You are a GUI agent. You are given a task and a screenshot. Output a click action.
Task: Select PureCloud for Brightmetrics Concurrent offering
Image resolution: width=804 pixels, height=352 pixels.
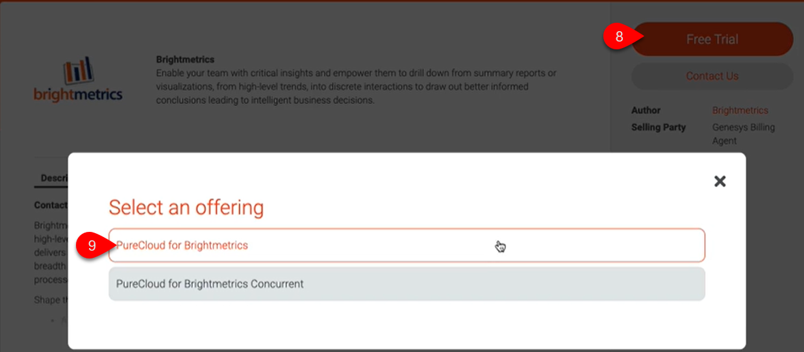(x=407, y=284)
